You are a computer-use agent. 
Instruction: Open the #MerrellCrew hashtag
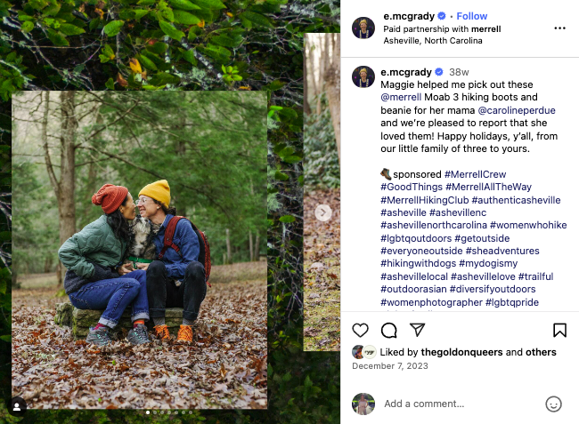(477, 174)
